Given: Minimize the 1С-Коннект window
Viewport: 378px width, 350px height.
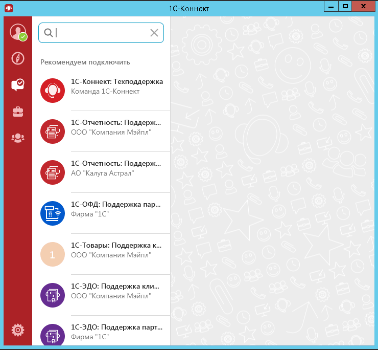Looking at the screenshot, I should pos(331,6).
